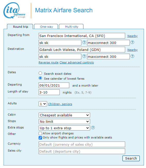
Task: Open the Stops dropdown
Action: [64, 122]
